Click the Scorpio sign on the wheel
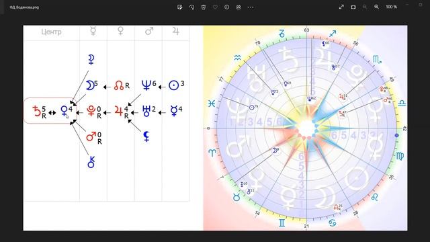 [x=377, y=59]
